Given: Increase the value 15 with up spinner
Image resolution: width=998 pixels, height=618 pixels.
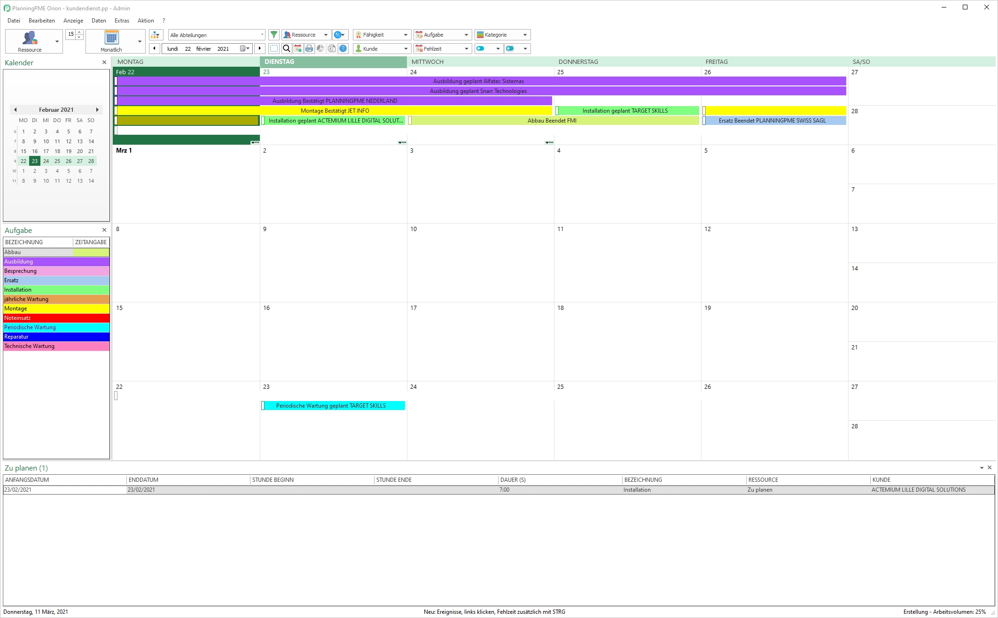Looking at the screenshot, I should [x=79, y=31].
